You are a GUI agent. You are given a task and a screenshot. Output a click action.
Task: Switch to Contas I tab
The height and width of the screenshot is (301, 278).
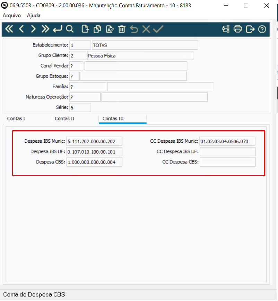pos(16,119)
